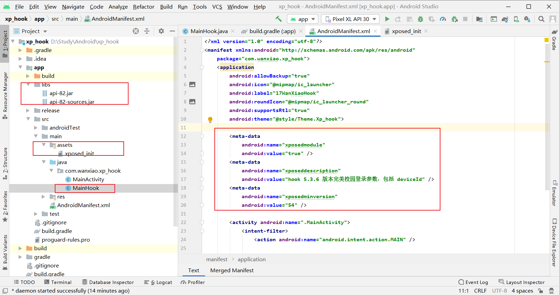559x295 pixels.
Task: Expand the release folder
Action: pos(28,110)
